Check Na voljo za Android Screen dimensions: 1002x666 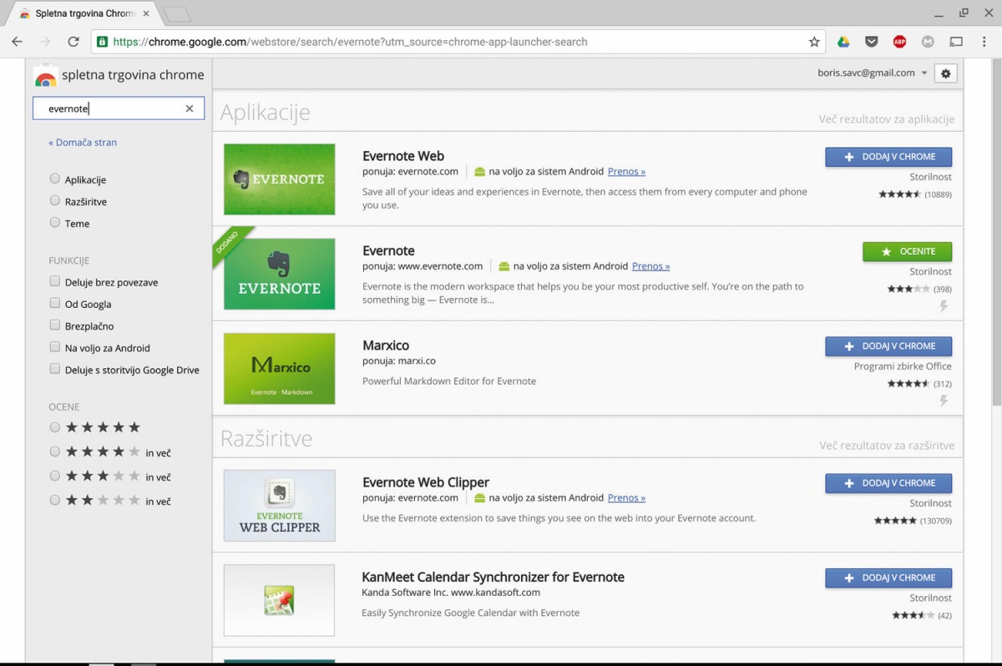[x=55, y=346]
